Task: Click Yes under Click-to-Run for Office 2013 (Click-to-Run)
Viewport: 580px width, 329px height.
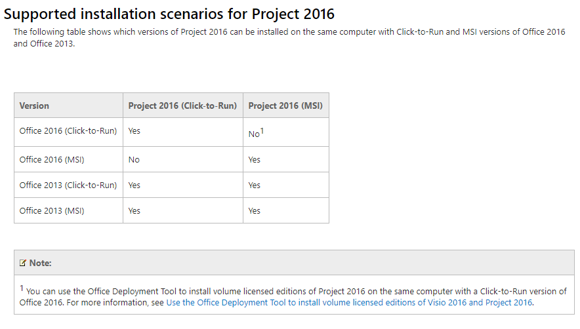Action: (x=135, y=185)
